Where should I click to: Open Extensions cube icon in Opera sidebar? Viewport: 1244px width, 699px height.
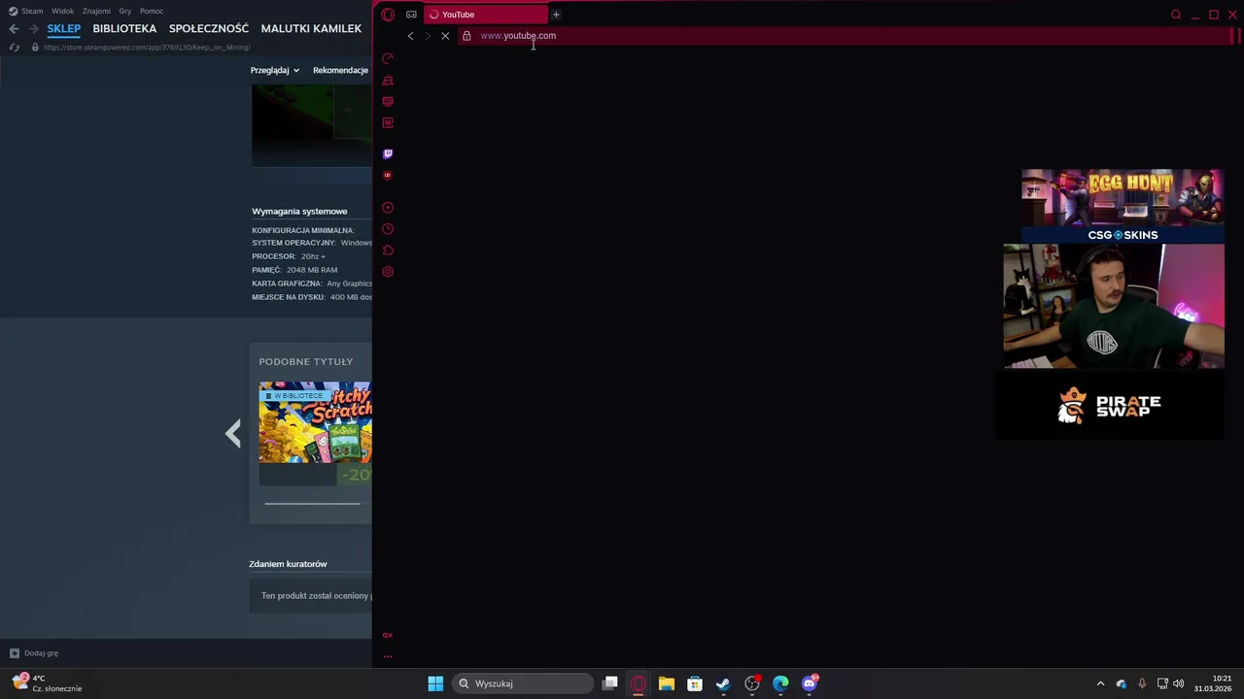pos(388,250)
